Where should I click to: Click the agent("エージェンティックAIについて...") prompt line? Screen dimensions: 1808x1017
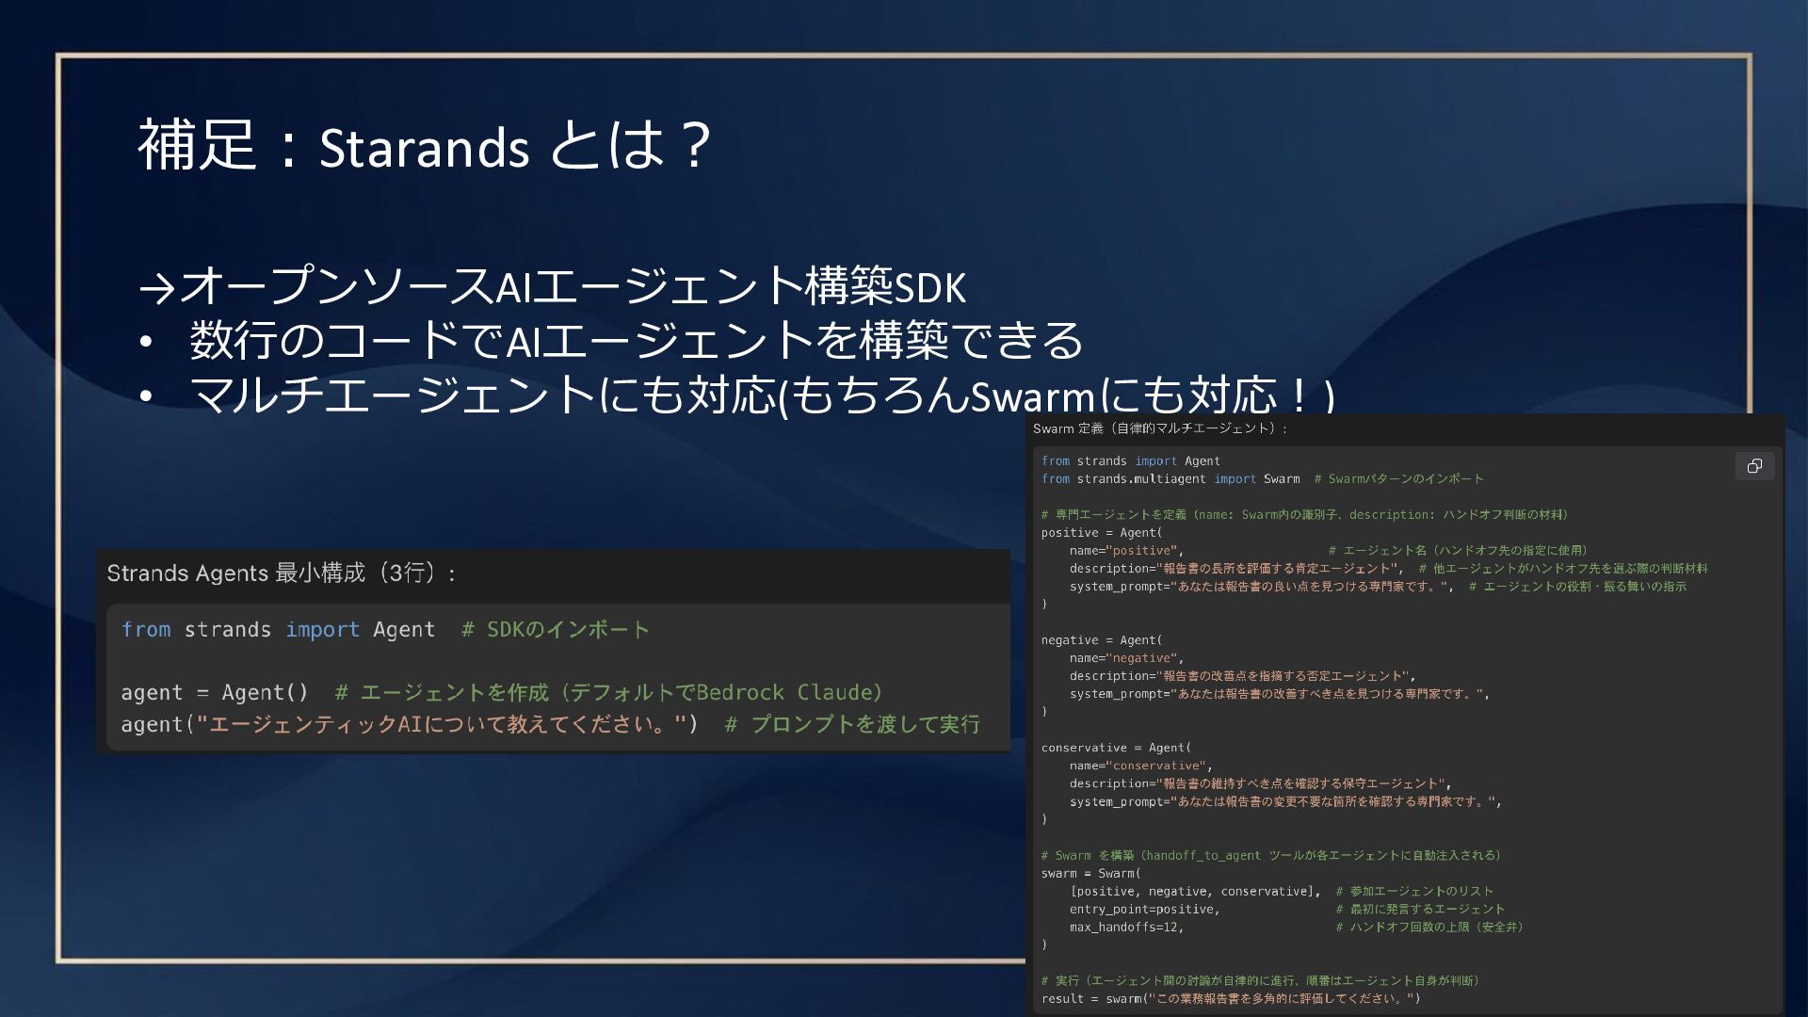[409, 725]
